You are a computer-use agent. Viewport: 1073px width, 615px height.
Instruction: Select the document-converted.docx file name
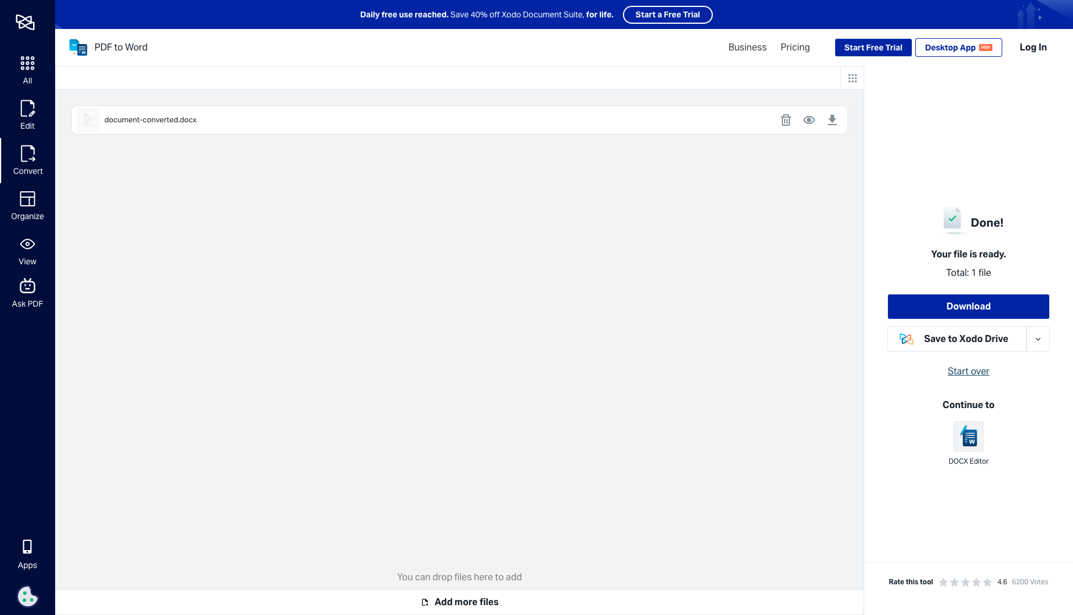click(x=150, y=120)
